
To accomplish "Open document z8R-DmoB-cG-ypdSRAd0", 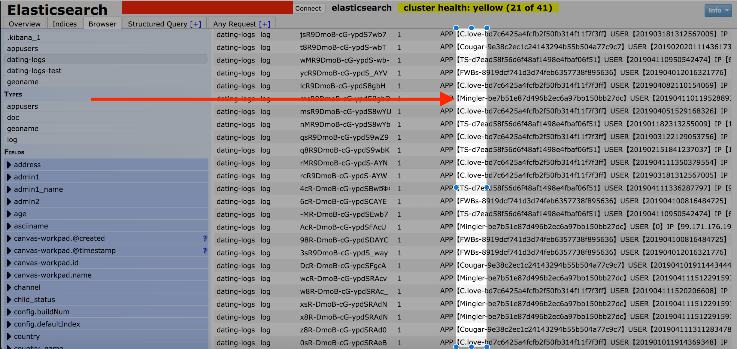I will (343, 330).
